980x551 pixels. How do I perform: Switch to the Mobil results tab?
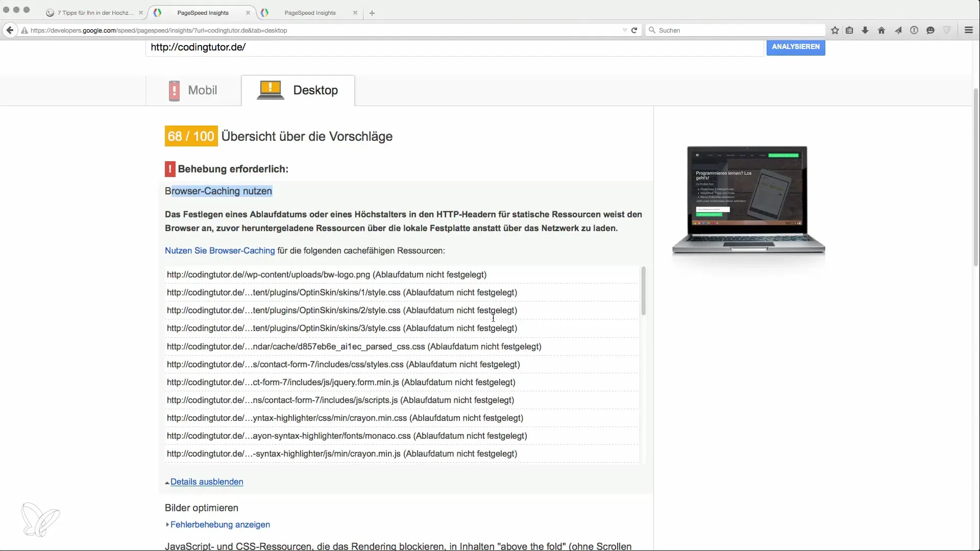coord(193,90)
